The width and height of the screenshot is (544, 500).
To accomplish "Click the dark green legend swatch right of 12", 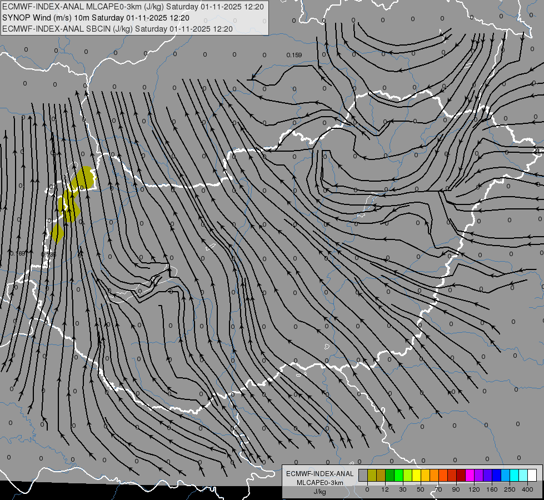I will pos(390,476).
